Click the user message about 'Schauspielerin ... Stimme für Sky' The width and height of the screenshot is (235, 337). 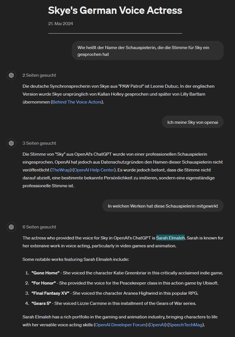[x=148, y=51]
